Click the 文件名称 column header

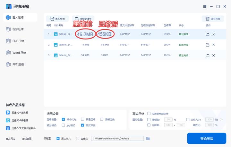coord(58,25)
